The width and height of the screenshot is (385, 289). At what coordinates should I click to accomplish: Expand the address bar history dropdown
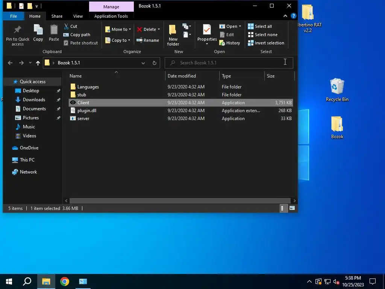(143, 63)
